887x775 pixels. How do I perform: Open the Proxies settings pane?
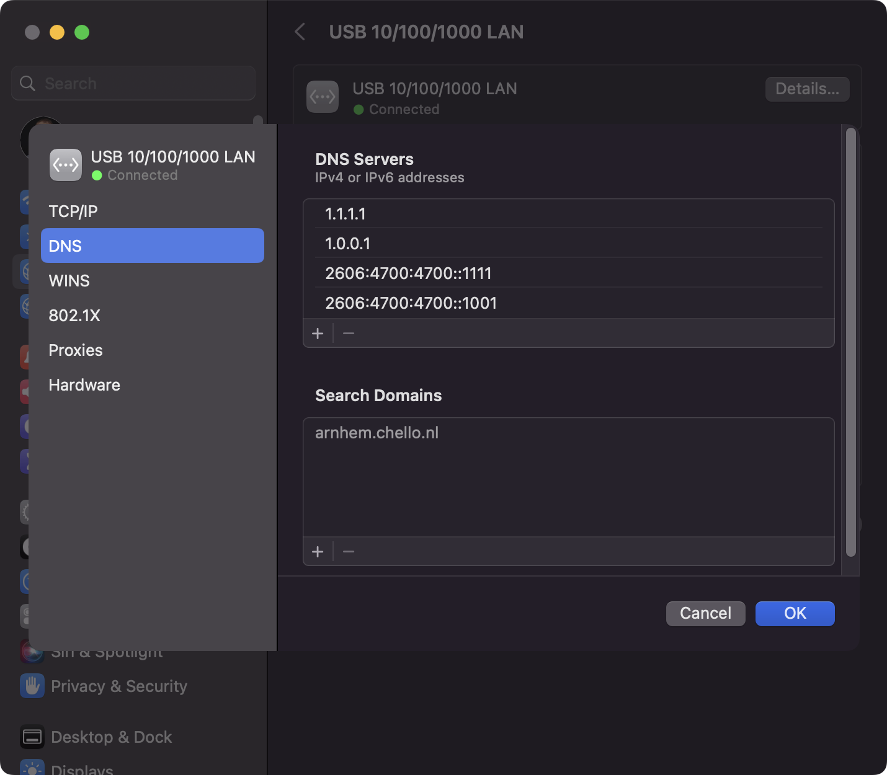tap(75, 350)
